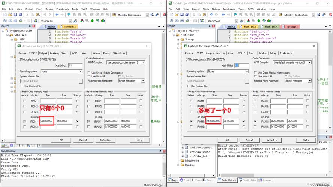Open Floating Point Hardware dropdown in STMFLASH dialog
Screen dimensions: 333x187
143,81
